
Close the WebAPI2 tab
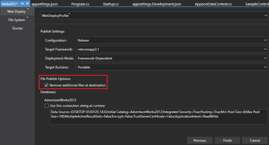(27, 4)
